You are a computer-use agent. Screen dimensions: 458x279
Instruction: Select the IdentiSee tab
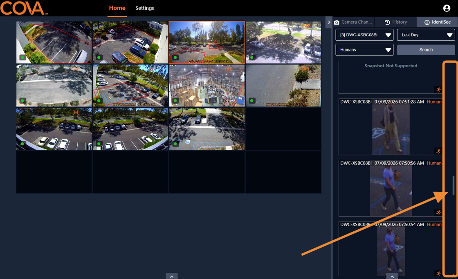(437, 22)
